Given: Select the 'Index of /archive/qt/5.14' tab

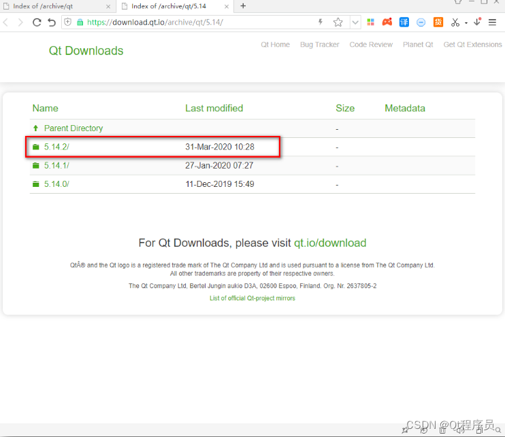Looking at the screenshot, I should [x=176, y=6].
